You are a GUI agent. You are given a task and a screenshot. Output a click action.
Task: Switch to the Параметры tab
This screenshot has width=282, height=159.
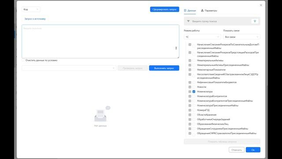point(209,11)
